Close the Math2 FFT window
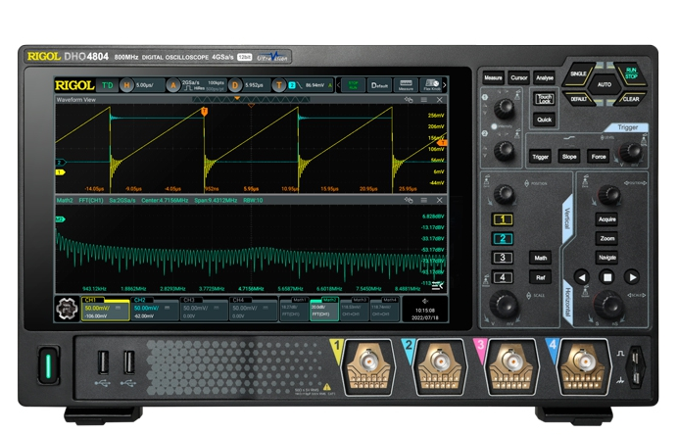 point(439,200)
